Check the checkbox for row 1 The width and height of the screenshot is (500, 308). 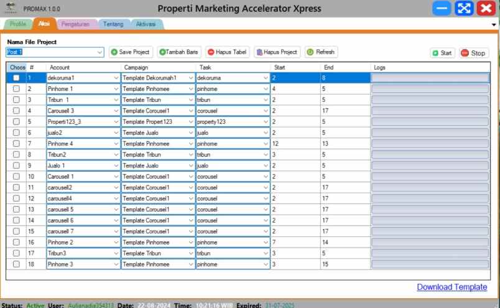click(x=16, y=78)
